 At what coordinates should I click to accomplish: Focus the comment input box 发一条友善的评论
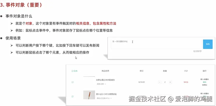[156, 44]
